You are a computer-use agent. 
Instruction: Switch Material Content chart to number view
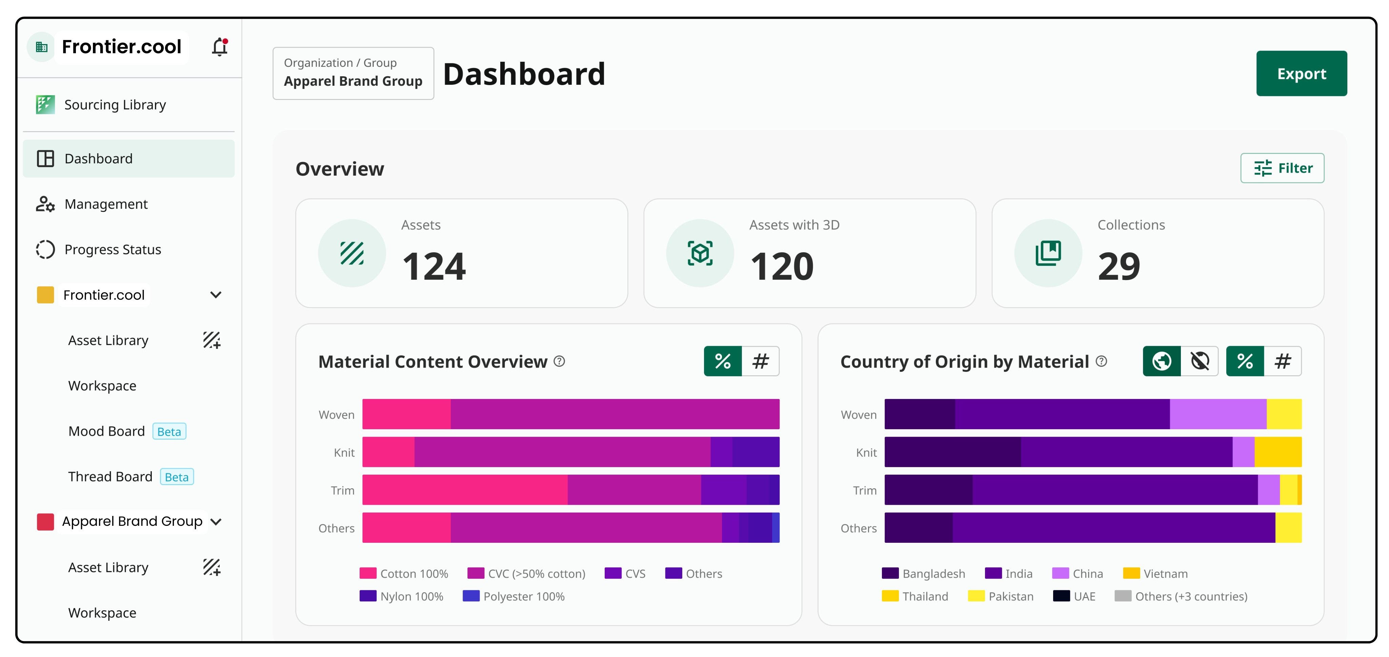(x=760, y=361)
